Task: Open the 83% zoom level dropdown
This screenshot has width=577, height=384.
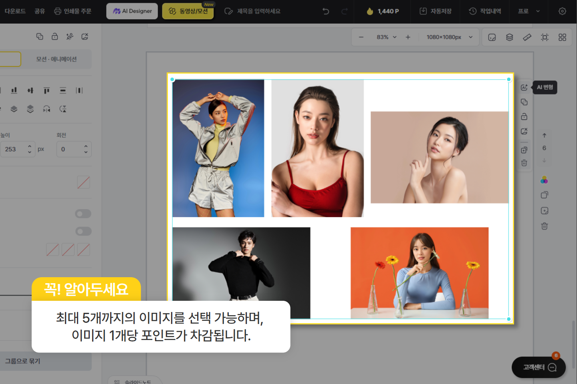Action: (x=386, y=37)
